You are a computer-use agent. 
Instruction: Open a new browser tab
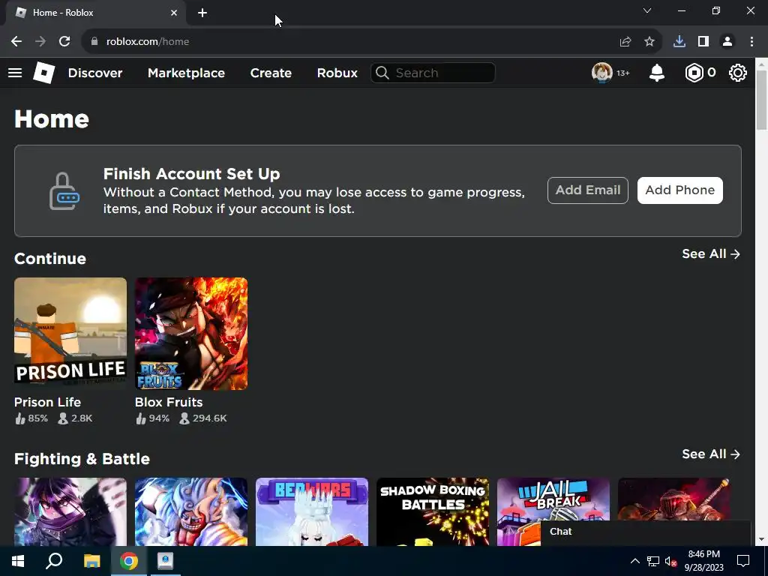coord(202,13)
